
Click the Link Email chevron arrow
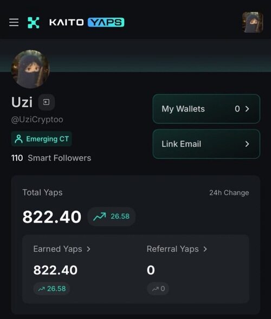(247, 144)
